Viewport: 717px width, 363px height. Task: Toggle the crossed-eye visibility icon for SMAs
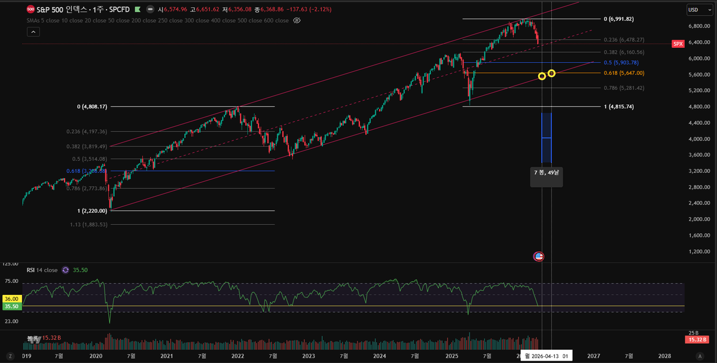click(x=297, y=20)
